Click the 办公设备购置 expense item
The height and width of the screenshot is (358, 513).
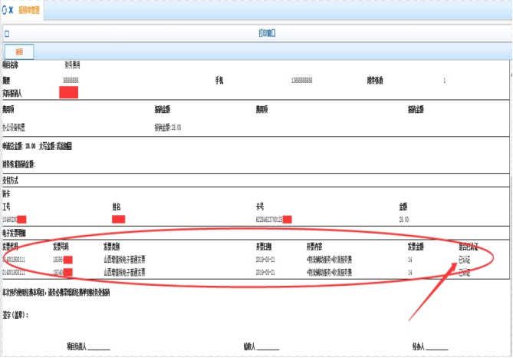point(18,126)
